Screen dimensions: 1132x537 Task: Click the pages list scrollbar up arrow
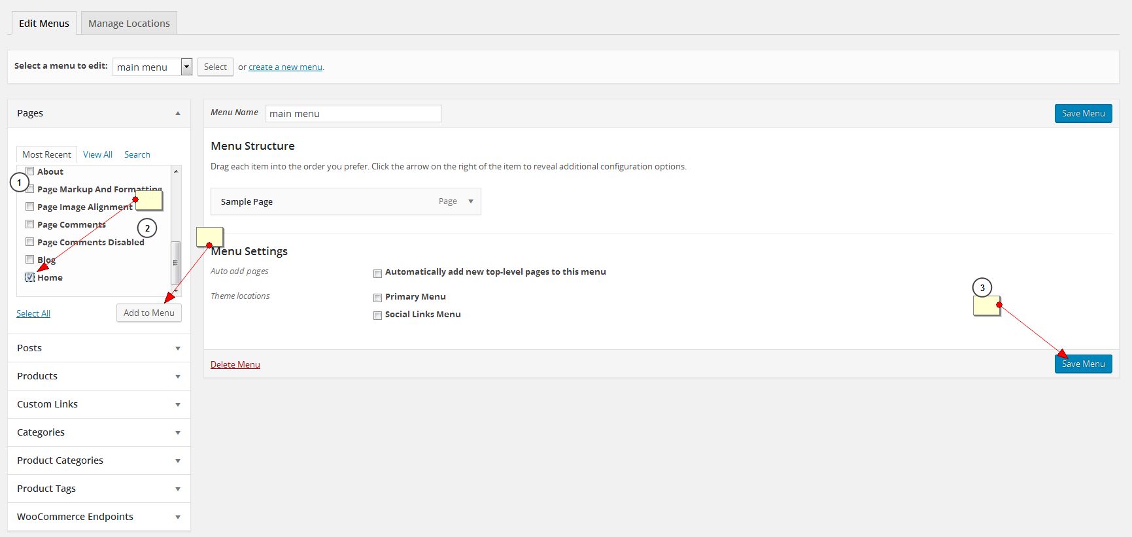coord(175,171)
